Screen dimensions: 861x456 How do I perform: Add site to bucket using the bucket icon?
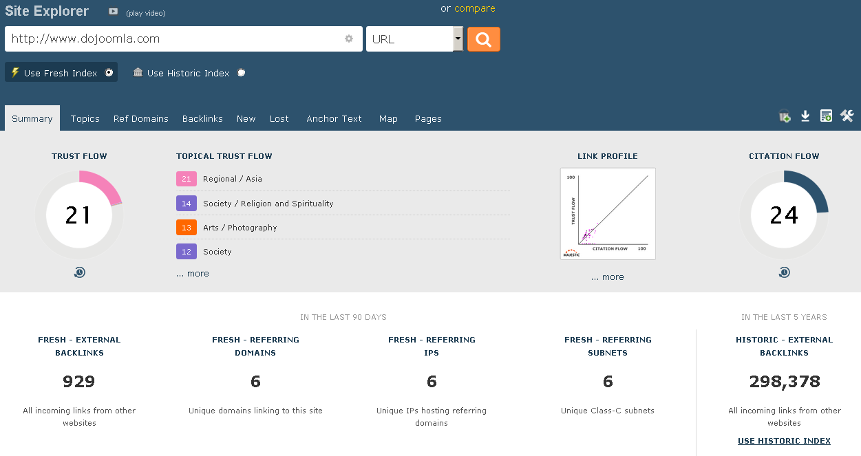[x=785, y=116]
